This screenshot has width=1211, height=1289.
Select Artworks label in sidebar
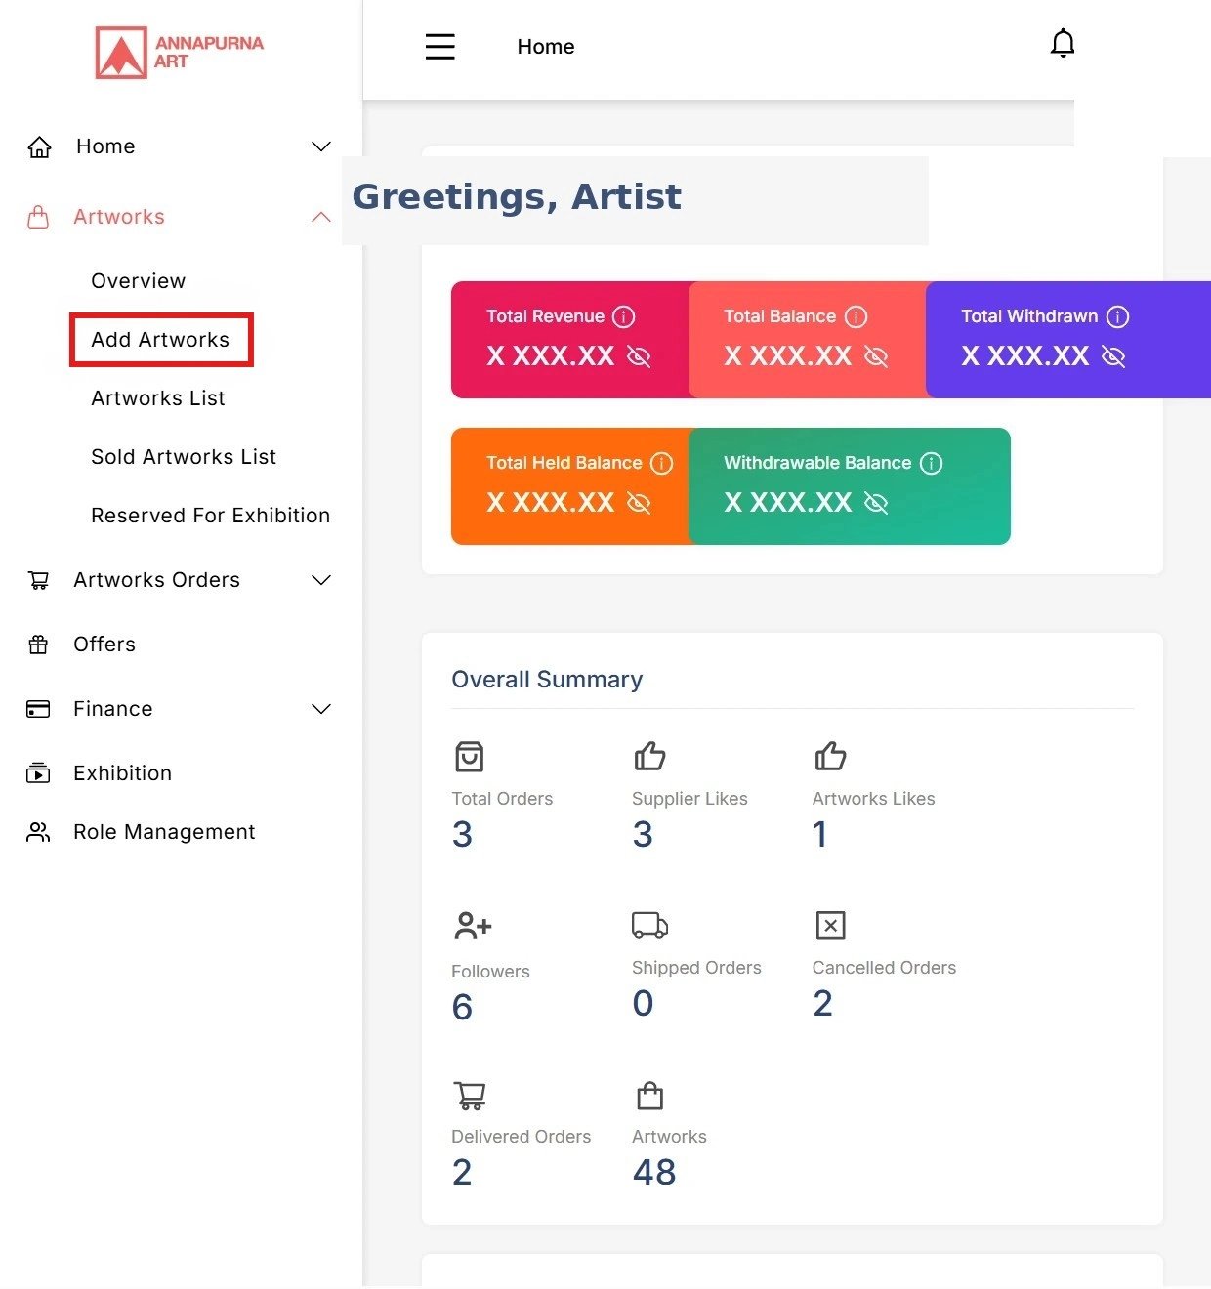(119, 217)
